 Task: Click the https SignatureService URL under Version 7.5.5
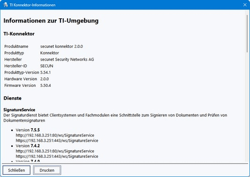[57, 140]
